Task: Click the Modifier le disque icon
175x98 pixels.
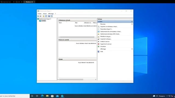Action: pos(98,36)
